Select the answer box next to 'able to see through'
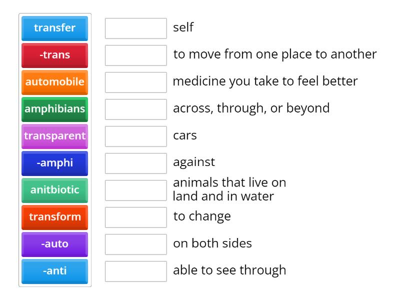This screenshot has width=400, height=300. point(135,271)
